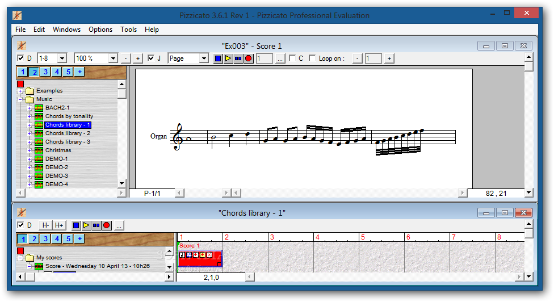The width and height of the screenshot is (554, 302).
Task: Open the File menu
Action: pyautogui.click(x=20, y=30)
